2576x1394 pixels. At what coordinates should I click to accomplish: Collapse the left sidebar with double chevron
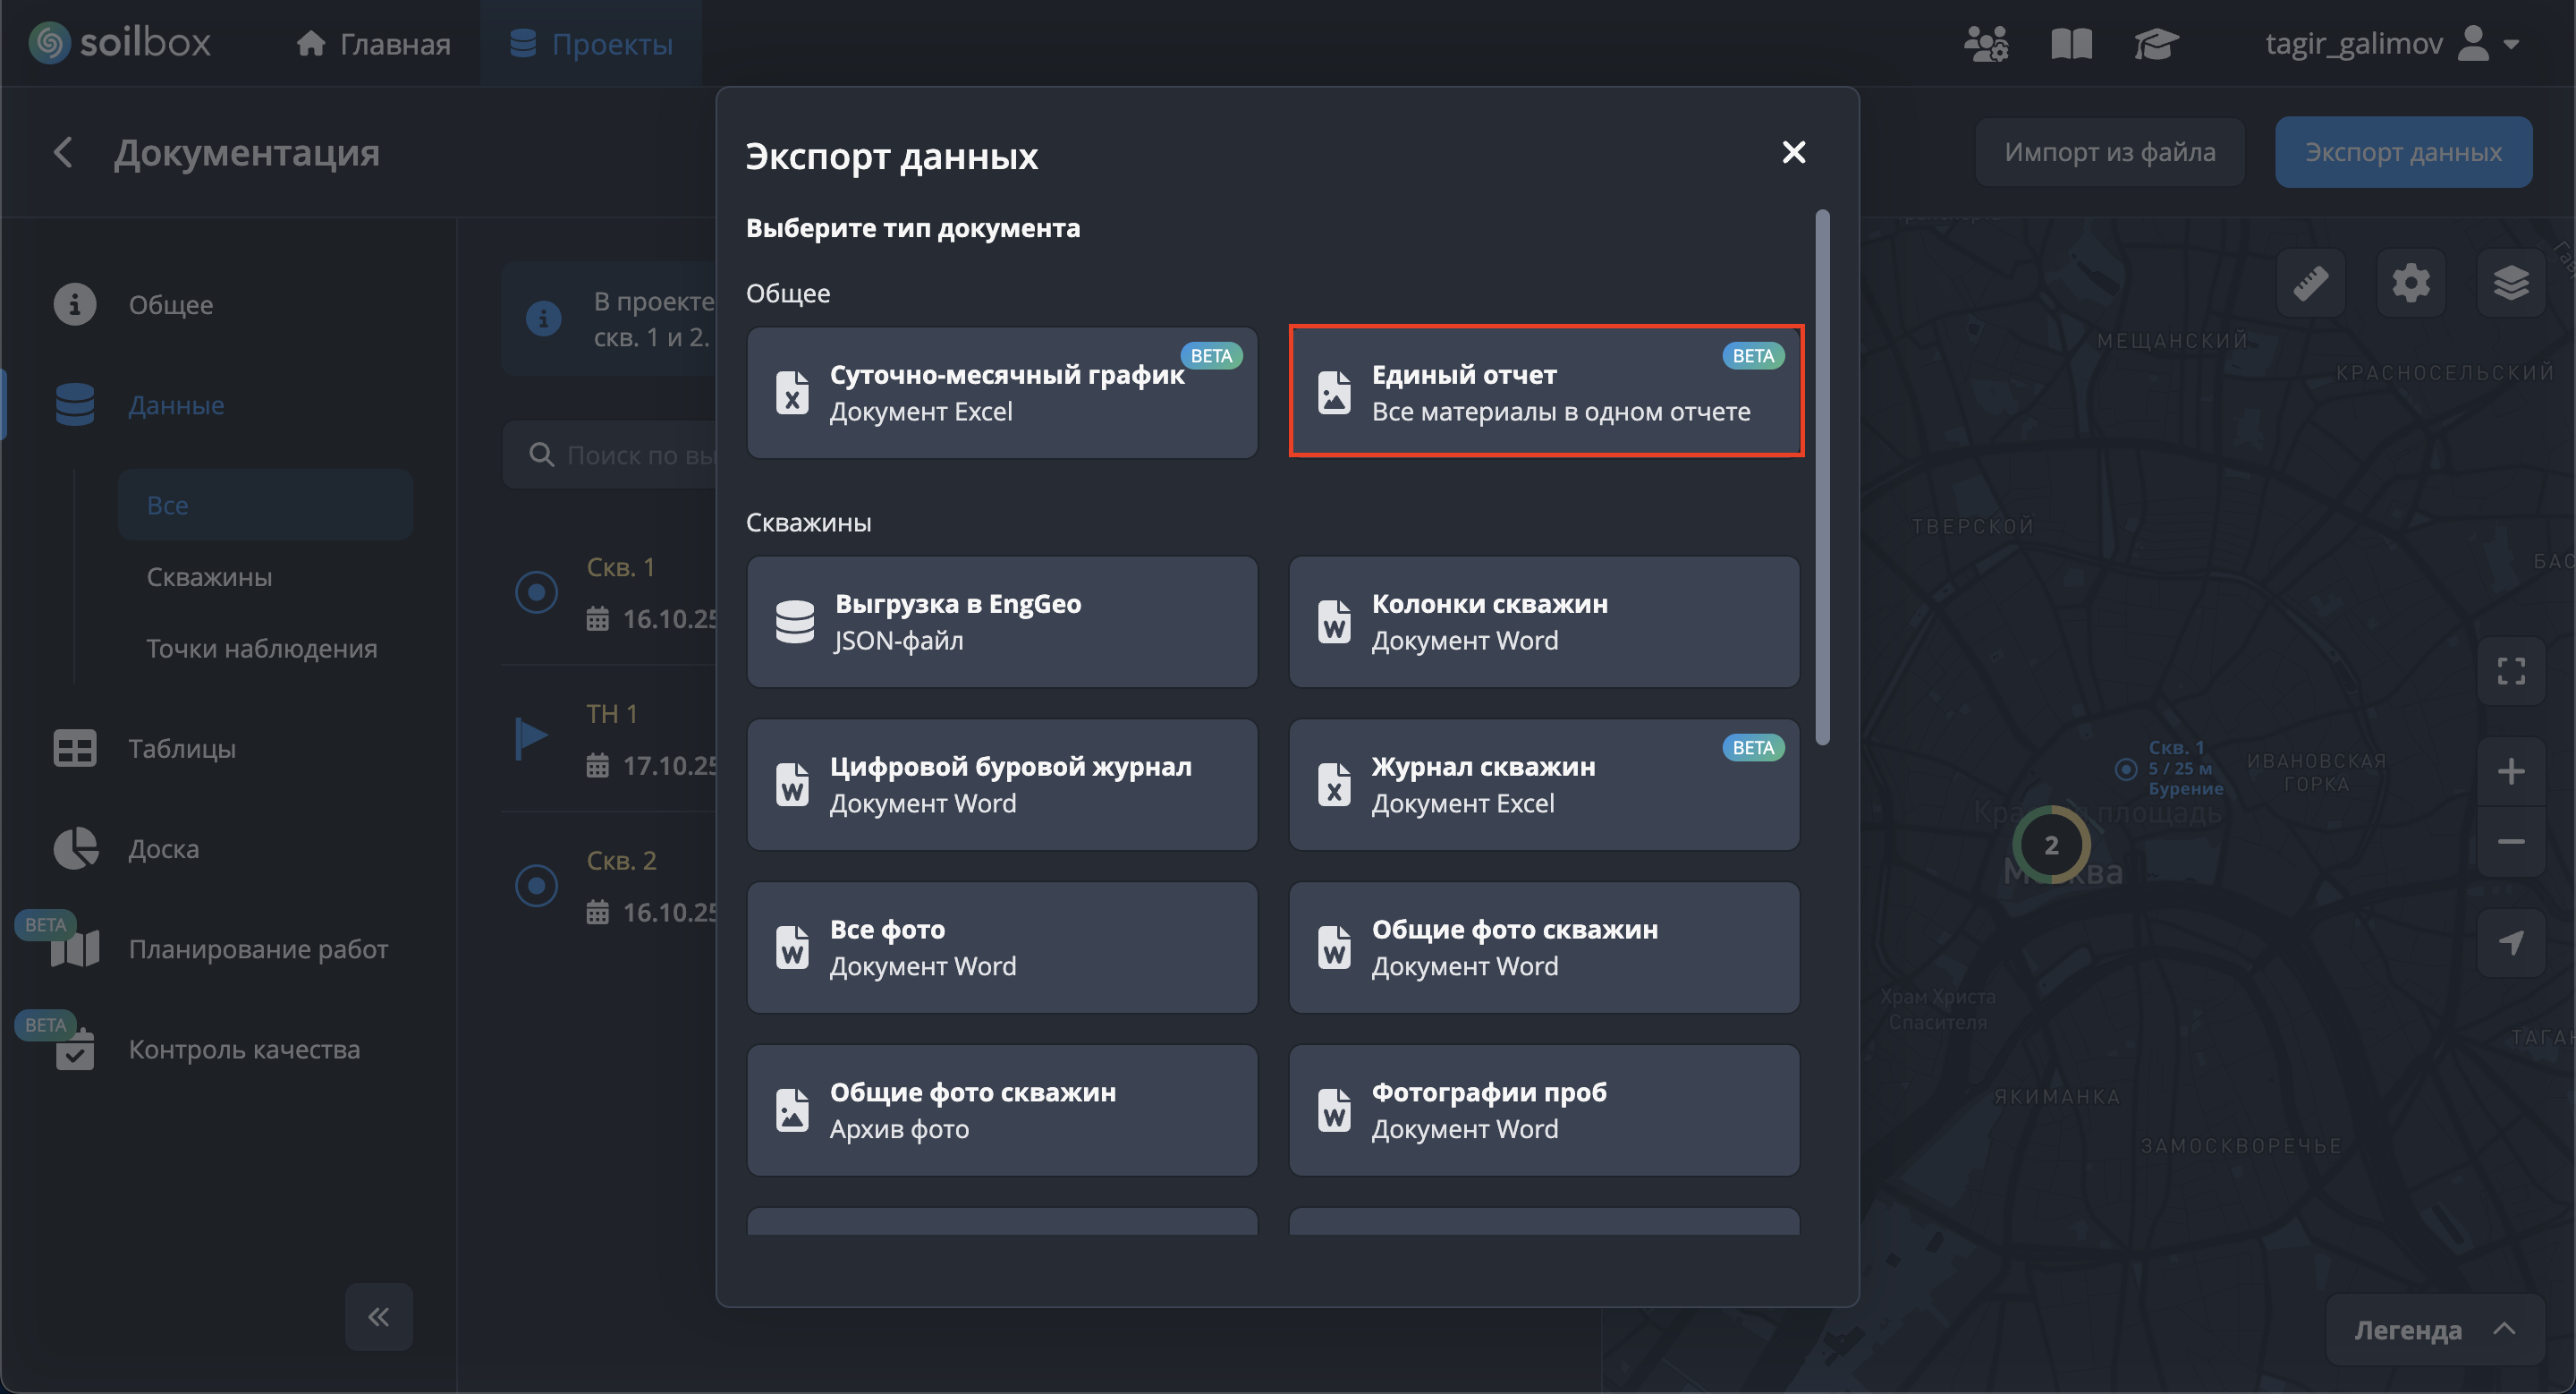click(378, 1317)
